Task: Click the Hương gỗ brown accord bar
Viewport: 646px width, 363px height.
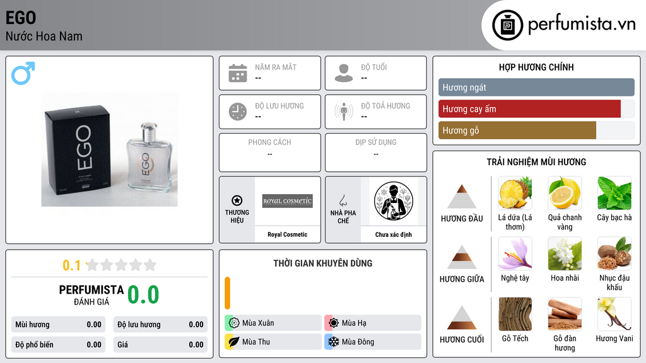Action: pyautogui.click(x=517, y=130)
